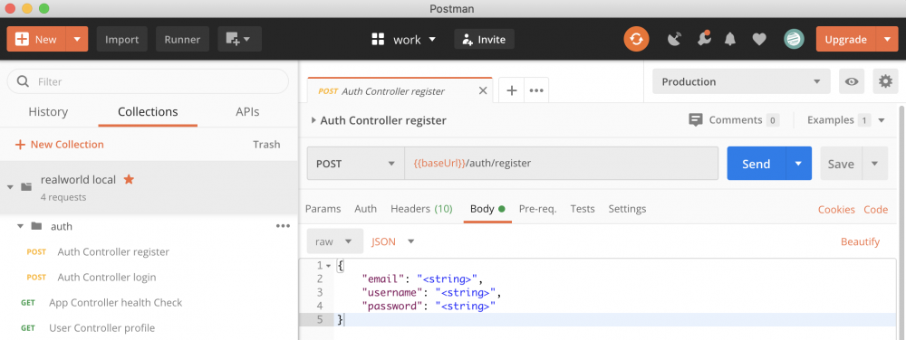Open the Production environment dropdown
Viewport: 906px width, 340px height.
(741, 81)
